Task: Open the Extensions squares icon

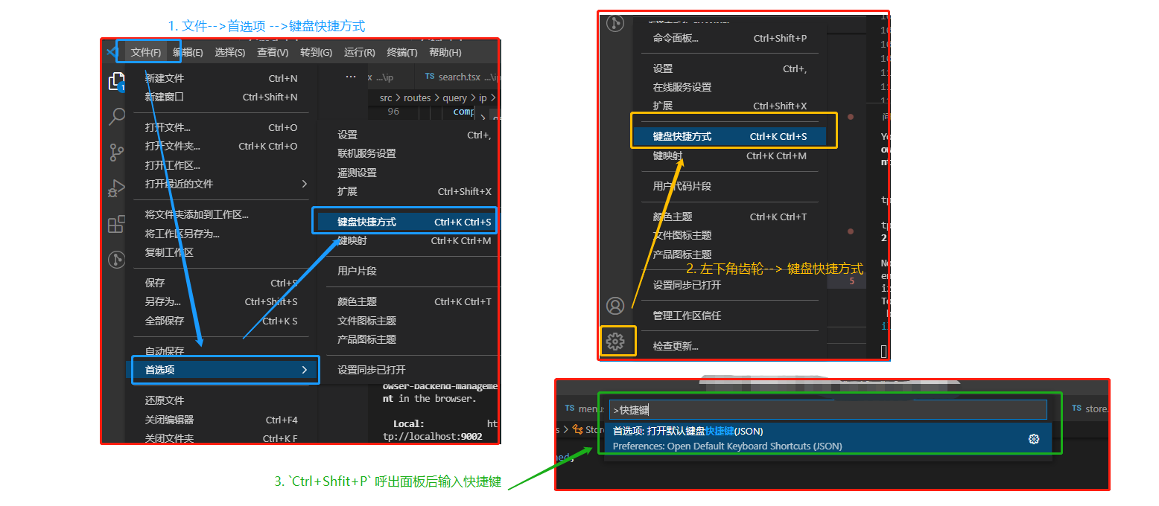Action: (116, 224)
